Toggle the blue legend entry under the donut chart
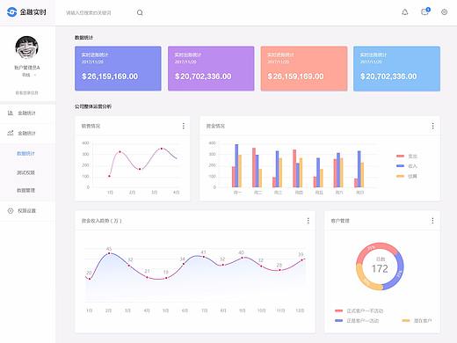The image size is (457, 343). coord(357,321)
